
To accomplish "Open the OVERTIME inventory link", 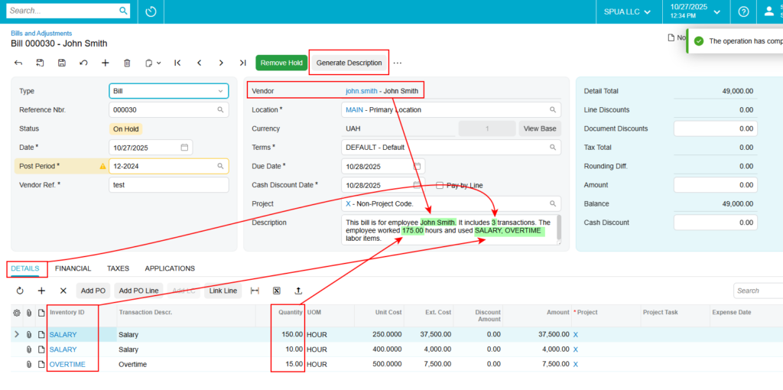I will pyautogui.click(x=67, y=365).
